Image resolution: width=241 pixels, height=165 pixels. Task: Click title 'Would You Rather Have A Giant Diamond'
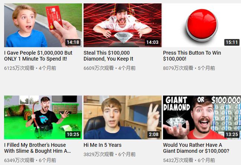point(196,148)
